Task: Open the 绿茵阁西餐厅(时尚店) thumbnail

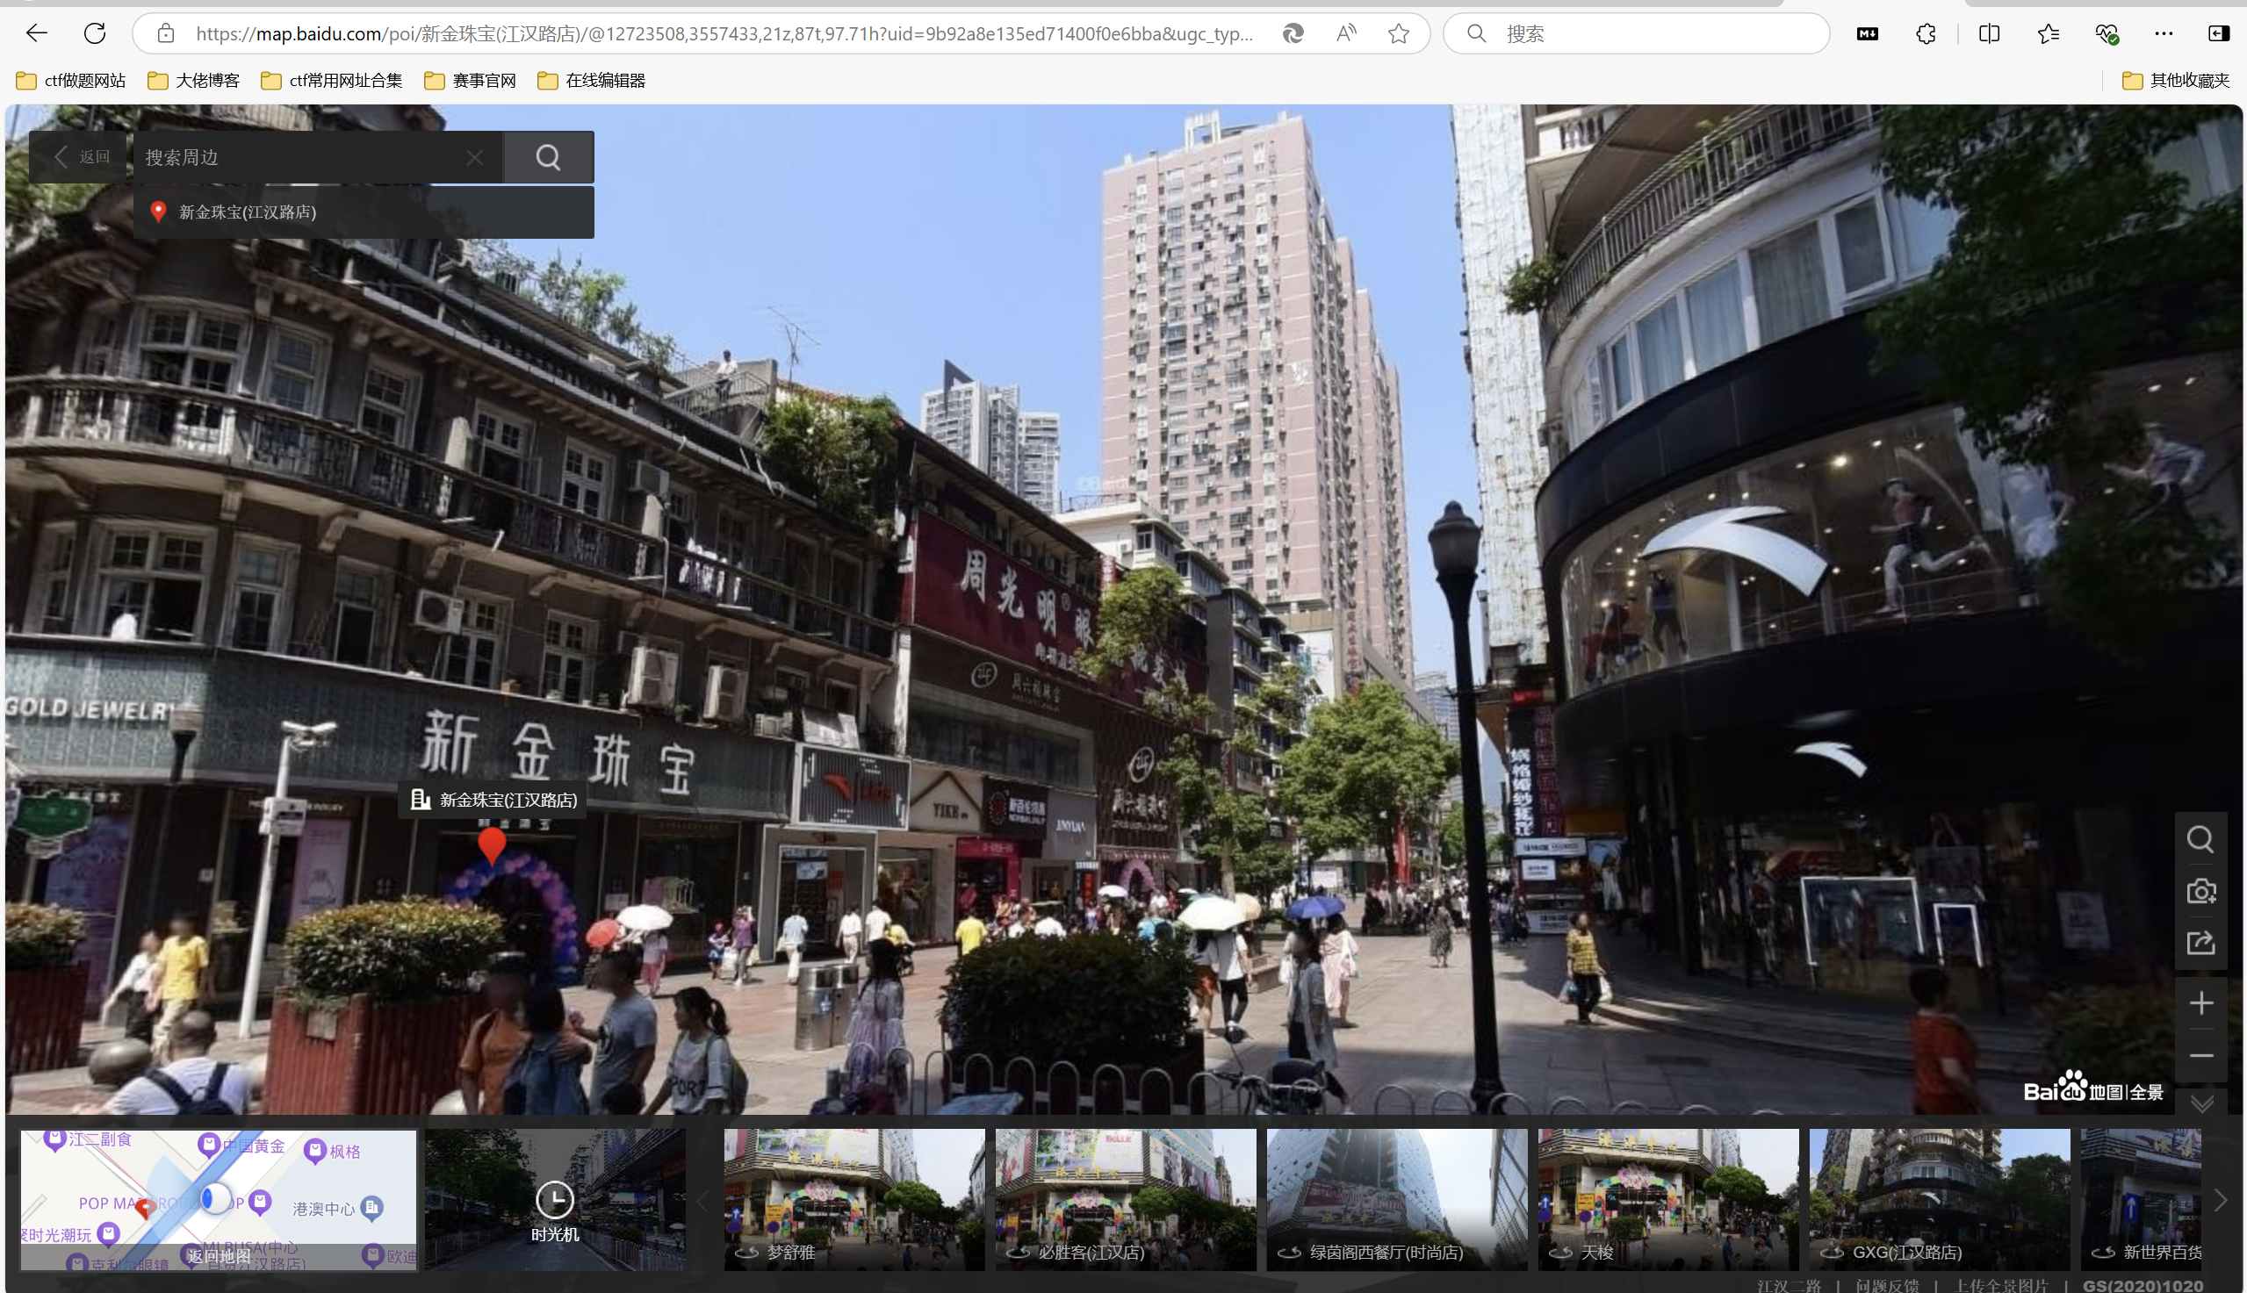Action: [x=1397, y=1200]
